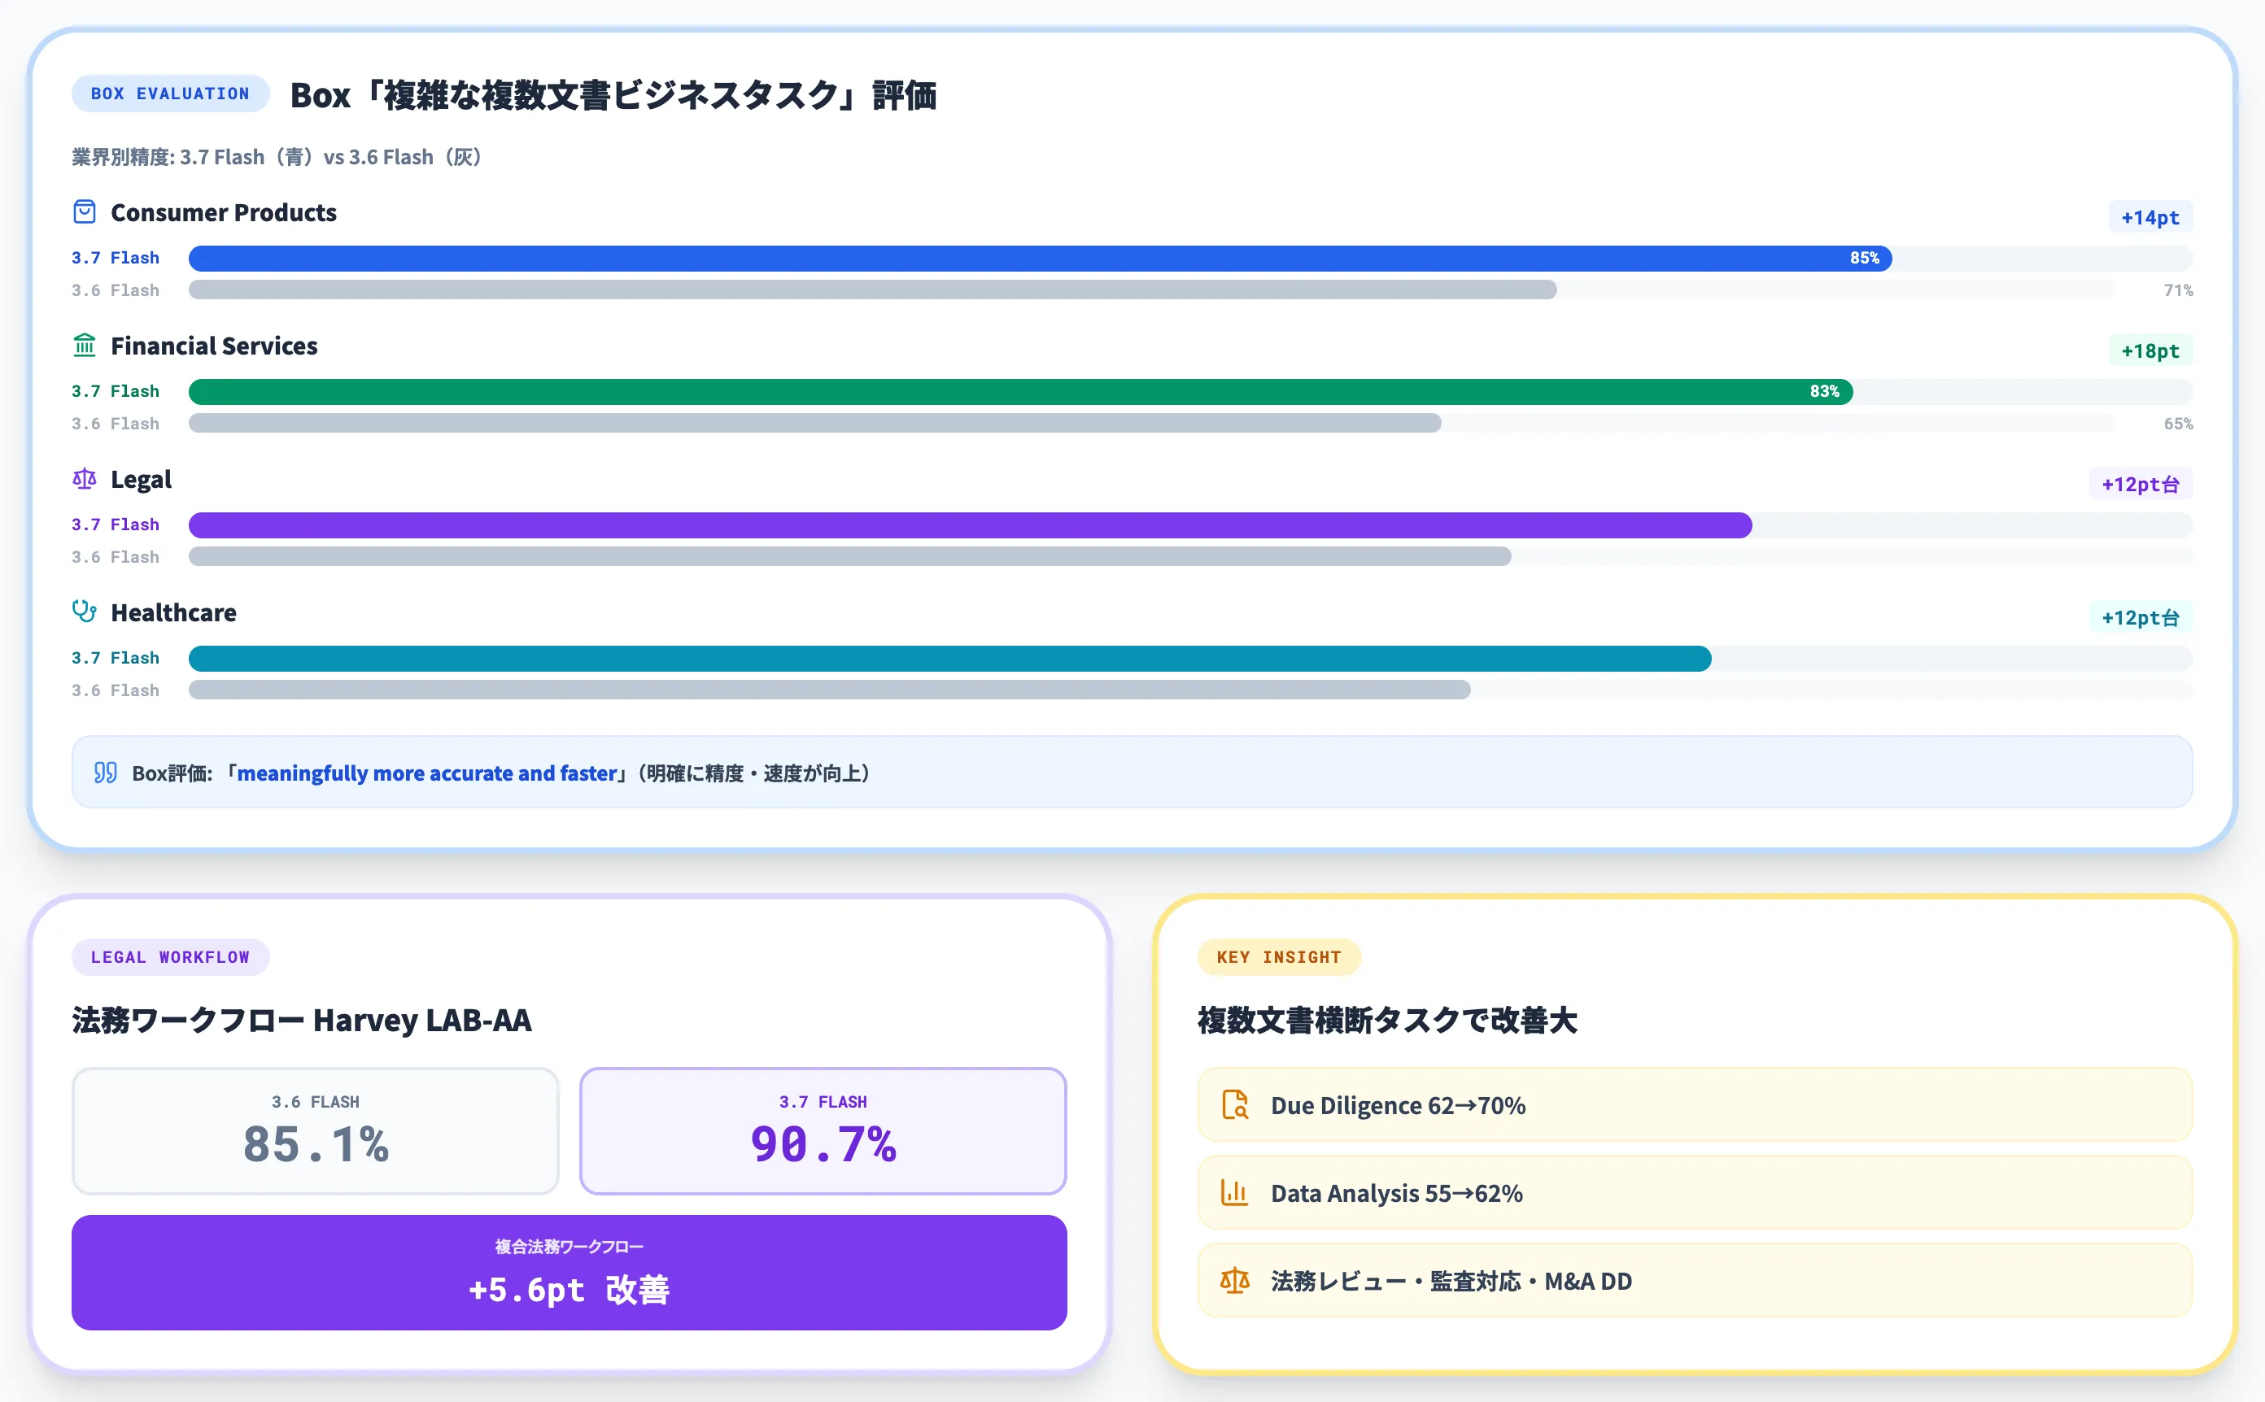Click the 3.6 Flash label under Healthcare
The width and height of the screenshot is (2265, 1402).
pyautogui.click(x=115, y=690)
